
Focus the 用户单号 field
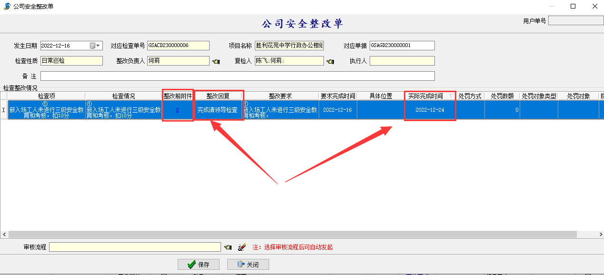point(576,20)
